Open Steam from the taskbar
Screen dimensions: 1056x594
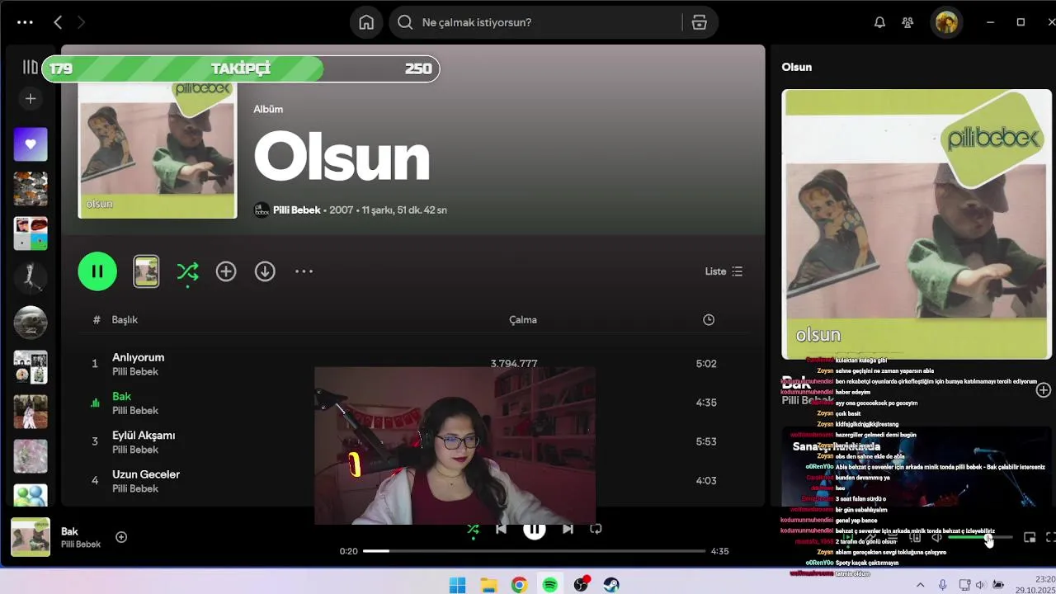(611, 585)
